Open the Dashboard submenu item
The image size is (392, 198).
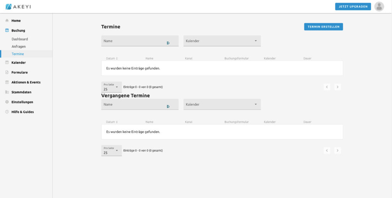[x=20, y=39]
